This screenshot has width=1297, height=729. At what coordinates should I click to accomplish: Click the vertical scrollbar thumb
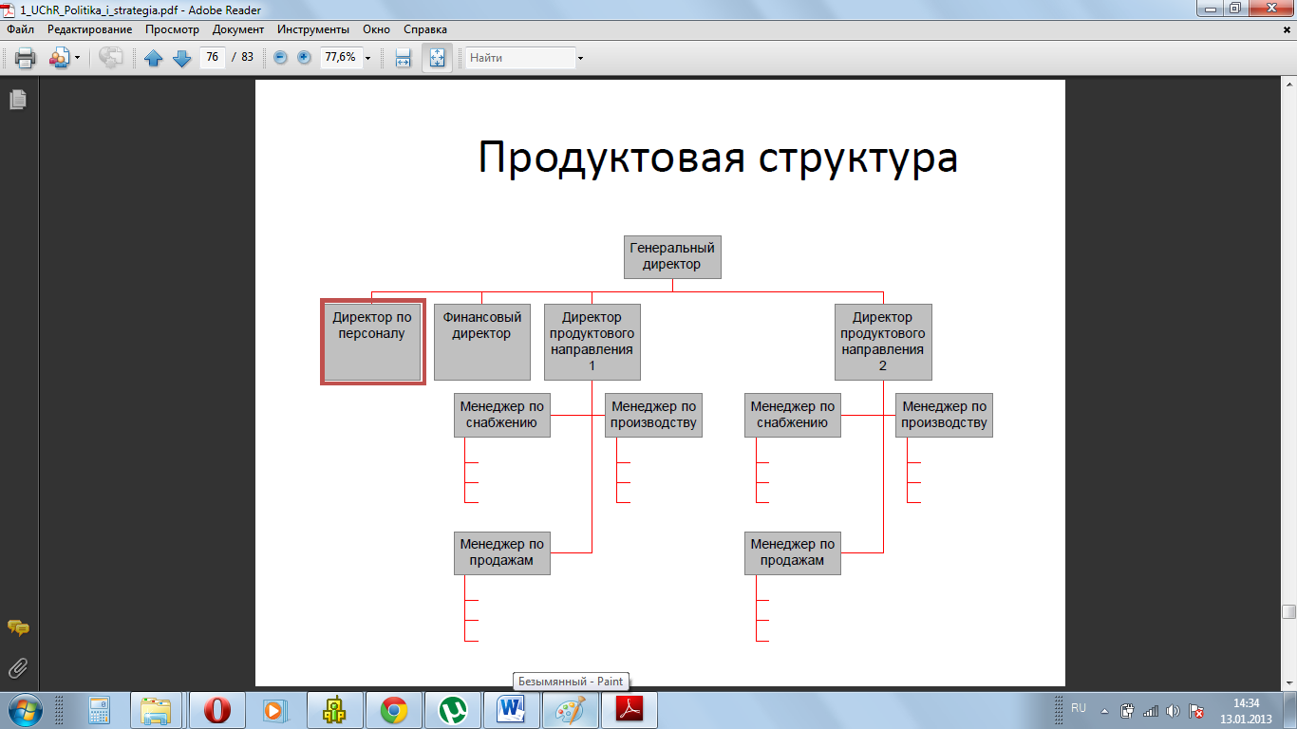tap(1288, 612)
